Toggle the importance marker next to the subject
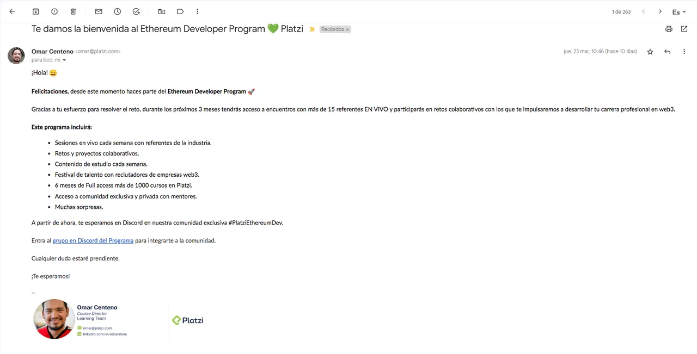Screen dimensions: 697x354 tap(312, 29)
